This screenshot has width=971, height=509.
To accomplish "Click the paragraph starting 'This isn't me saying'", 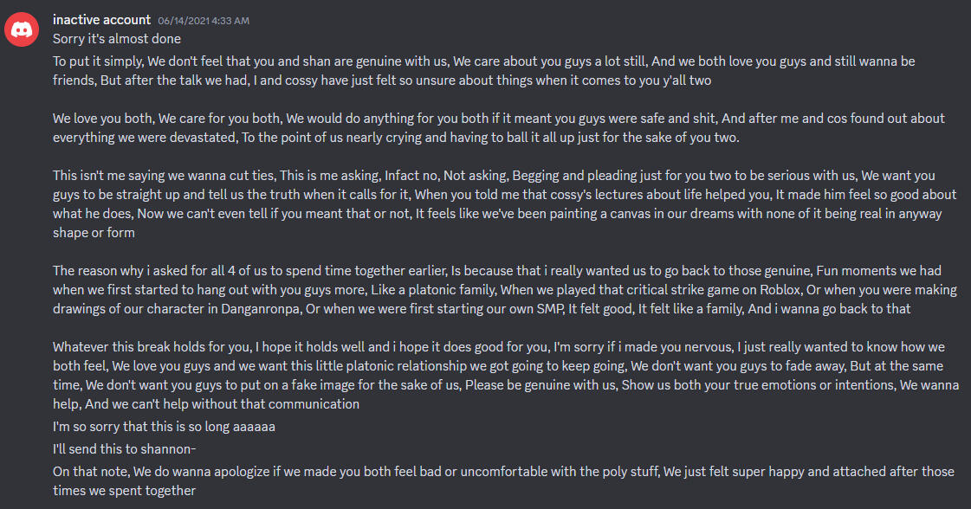I will click(505, 203).
